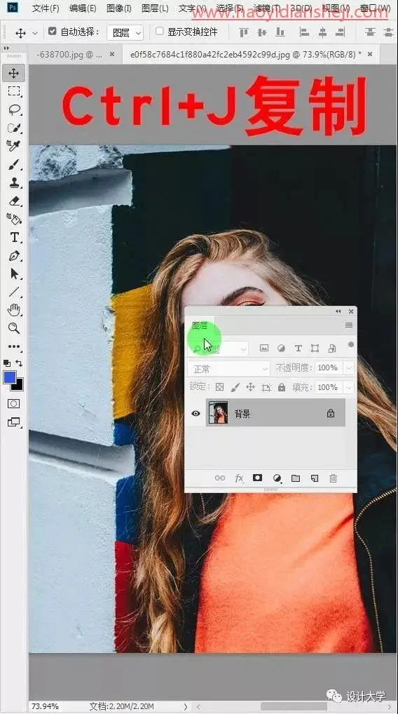Toggle Lock transparent pixels
The image size is (398, 714).
(220, 387)
